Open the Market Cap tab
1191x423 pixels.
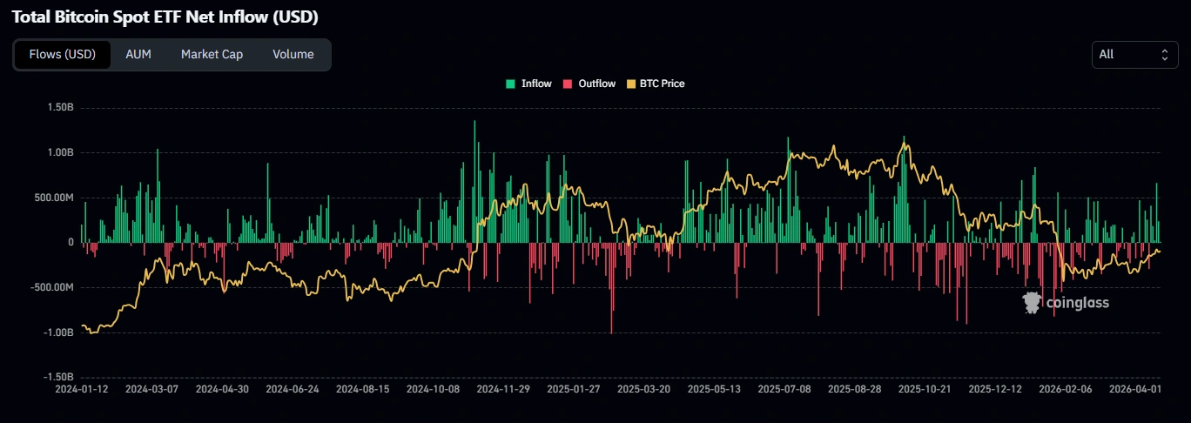tap(212, 54)
